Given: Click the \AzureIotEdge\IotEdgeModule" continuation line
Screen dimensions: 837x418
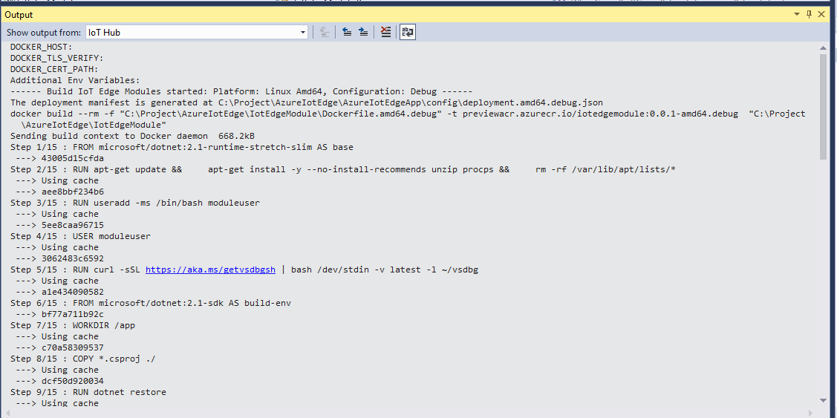Looking at the screenshot, I should tap(94, 125).
